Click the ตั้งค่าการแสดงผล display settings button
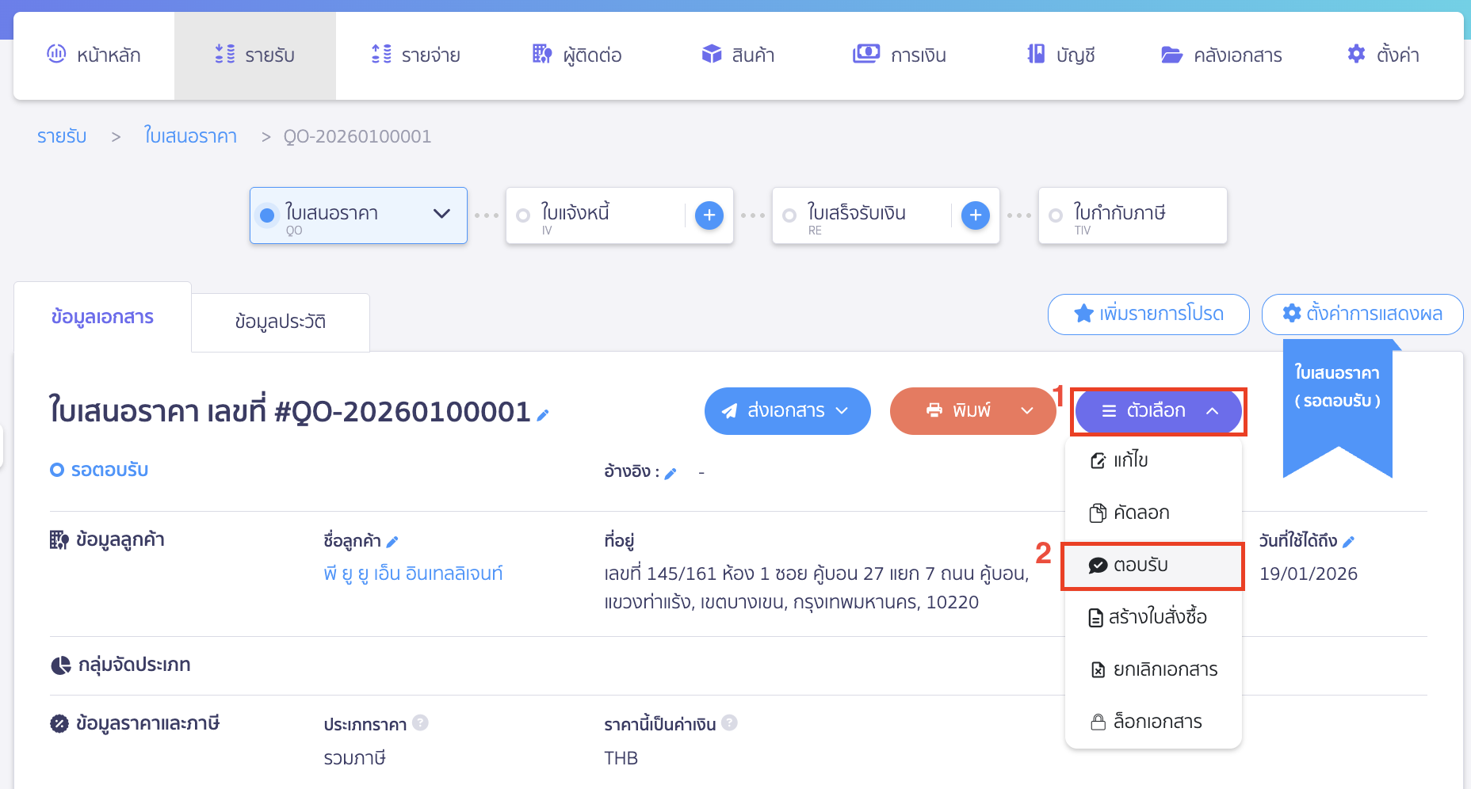Screen dimensions: 1471x789 pyautogui.click(x=1362, y=314)
